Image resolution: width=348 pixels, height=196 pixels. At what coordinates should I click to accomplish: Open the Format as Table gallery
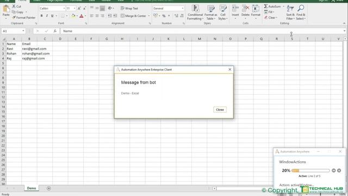[x=210, y=13]
